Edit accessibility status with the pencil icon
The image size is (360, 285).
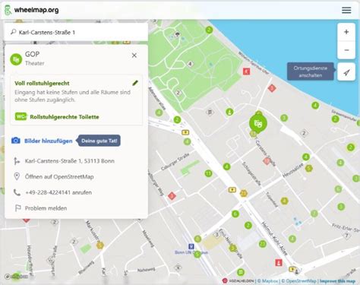(135, 83)
